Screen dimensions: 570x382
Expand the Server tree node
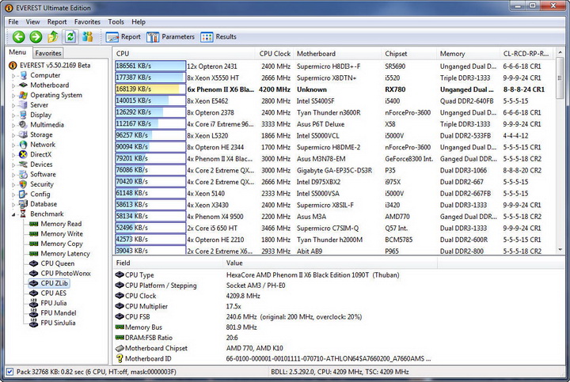coord(13,106)
